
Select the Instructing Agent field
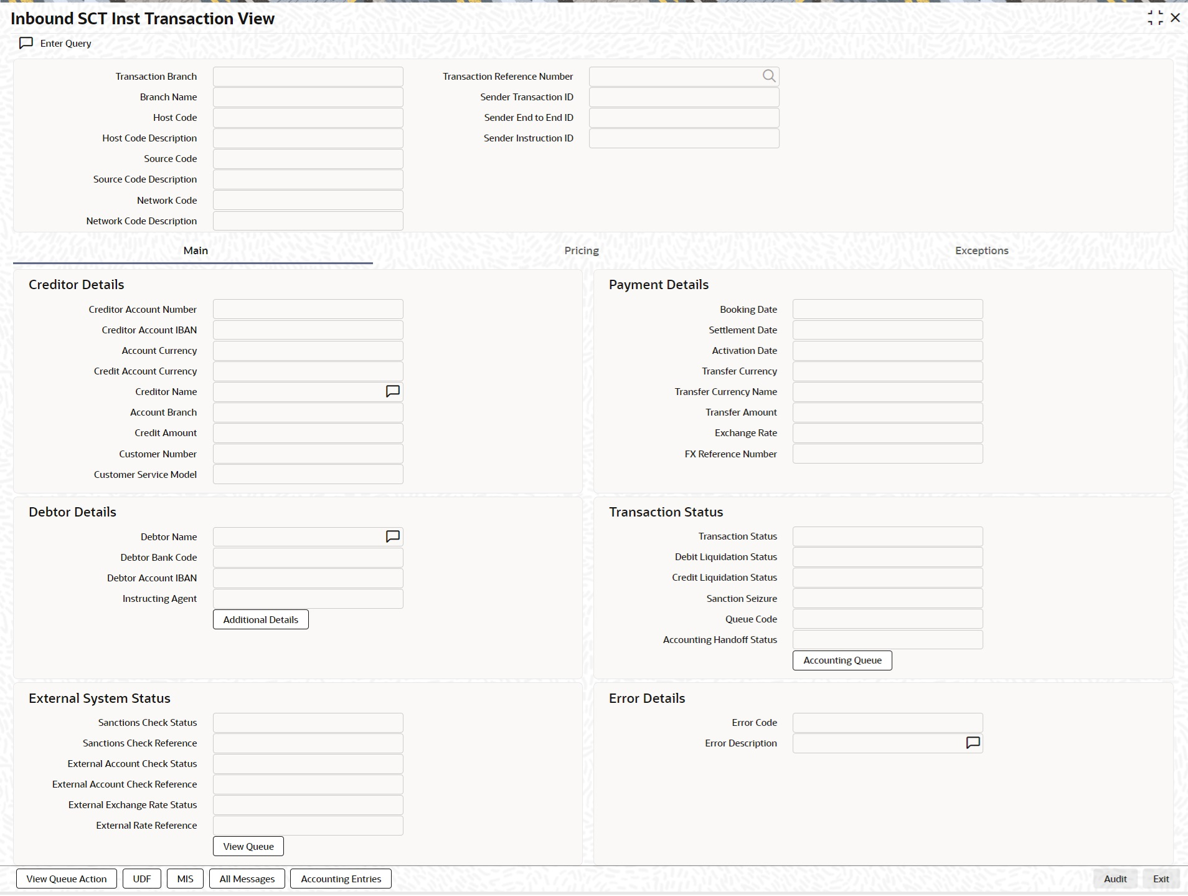308,598
